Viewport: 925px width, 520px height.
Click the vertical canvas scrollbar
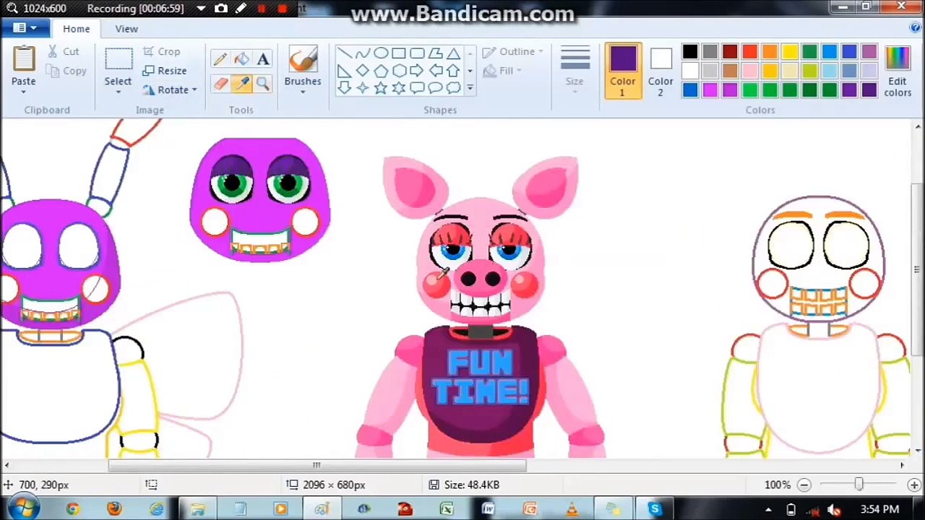point(917,270)
